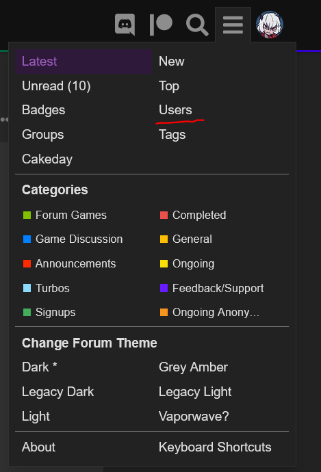The width and height of the screenshot is (321, 472).
Task: Open the user avatar profile picture
Action: coord(270,25)
